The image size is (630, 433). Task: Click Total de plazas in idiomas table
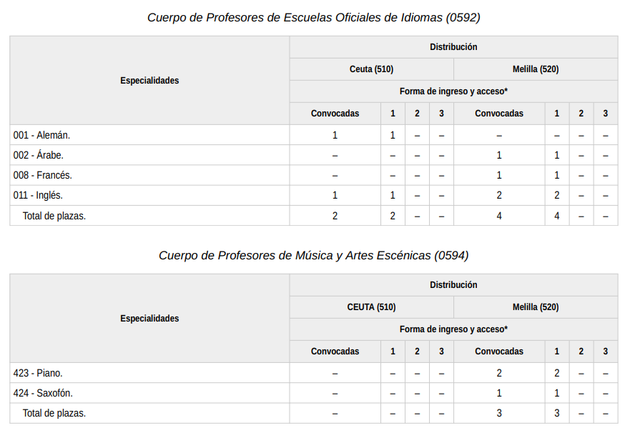click(54, 216)
